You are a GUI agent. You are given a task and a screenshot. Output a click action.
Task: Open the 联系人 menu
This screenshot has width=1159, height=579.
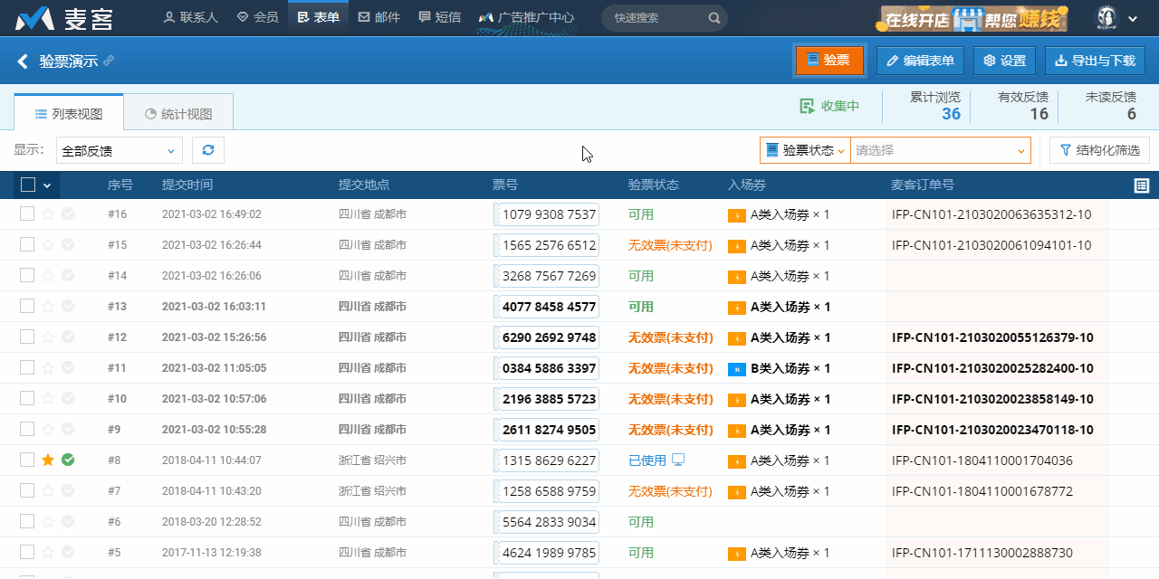pos(191,17)
